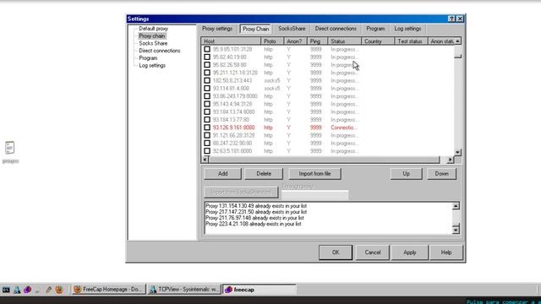The height and width of the screenshot is (304, 541).
Task: Enable proxy 92.63.5.181:8080 checkbox
Action: pos(207,151)
